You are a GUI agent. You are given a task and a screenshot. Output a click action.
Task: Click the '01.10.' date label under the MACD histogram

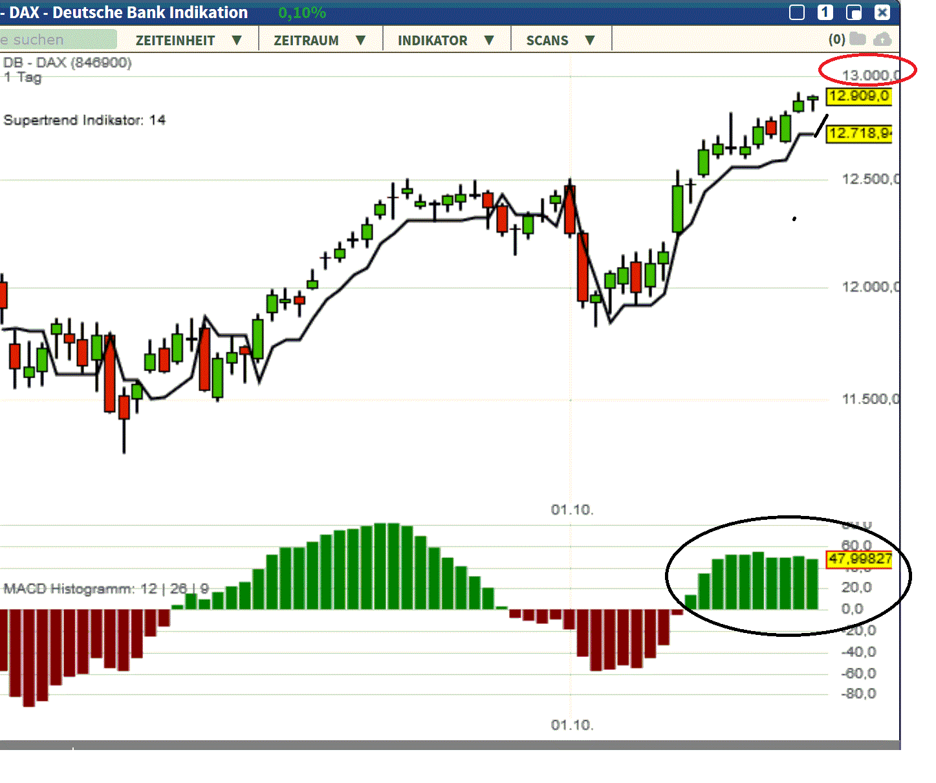click(x=572, y=725)
